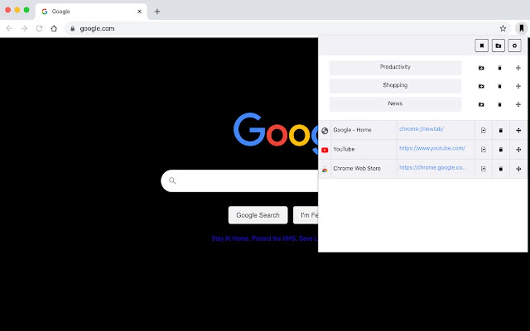The width and height of the screenshot is (530, 331).
Task: Click the star icon in address bar
Action: click(503, 29)
